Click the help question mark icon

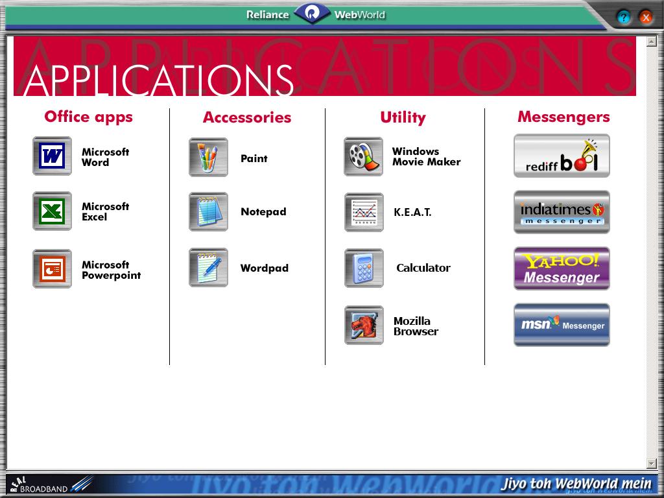coord(623,18)
